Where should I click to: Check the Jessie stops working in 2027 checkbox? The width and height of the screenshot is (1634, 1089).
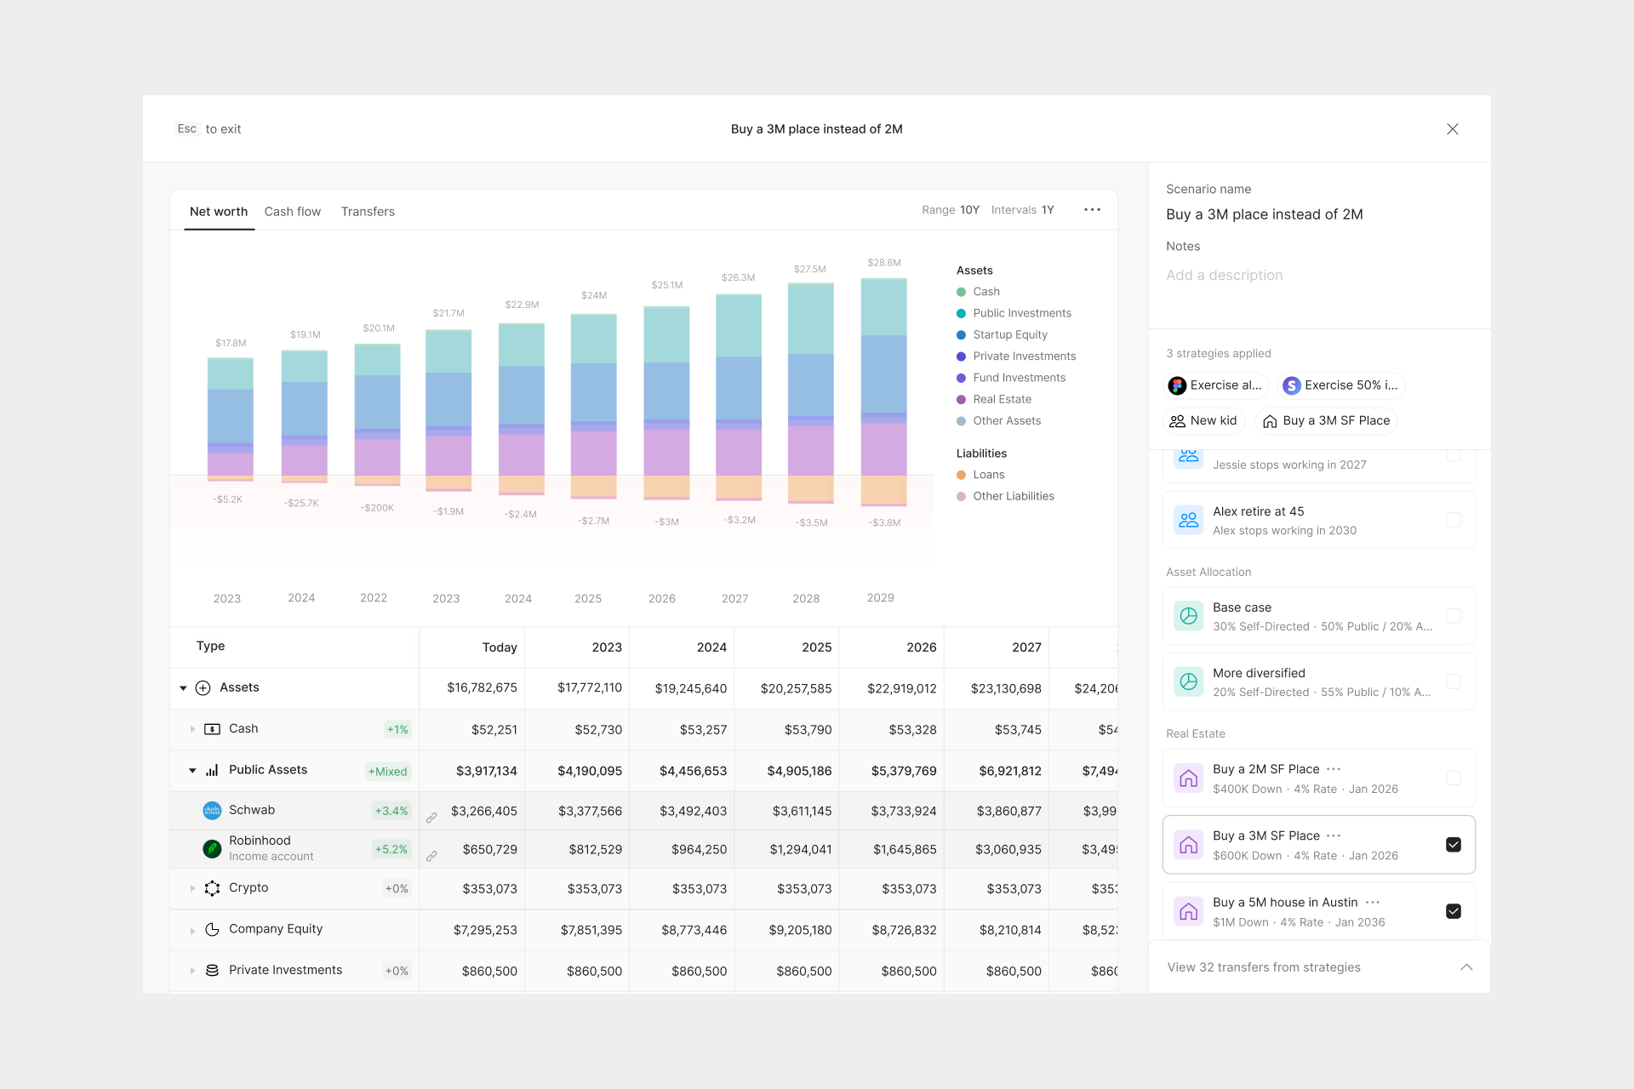pos(1454,455)
